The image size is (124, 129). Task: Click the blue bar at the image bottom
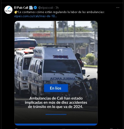pyautogui.click(x=56, y=124)
